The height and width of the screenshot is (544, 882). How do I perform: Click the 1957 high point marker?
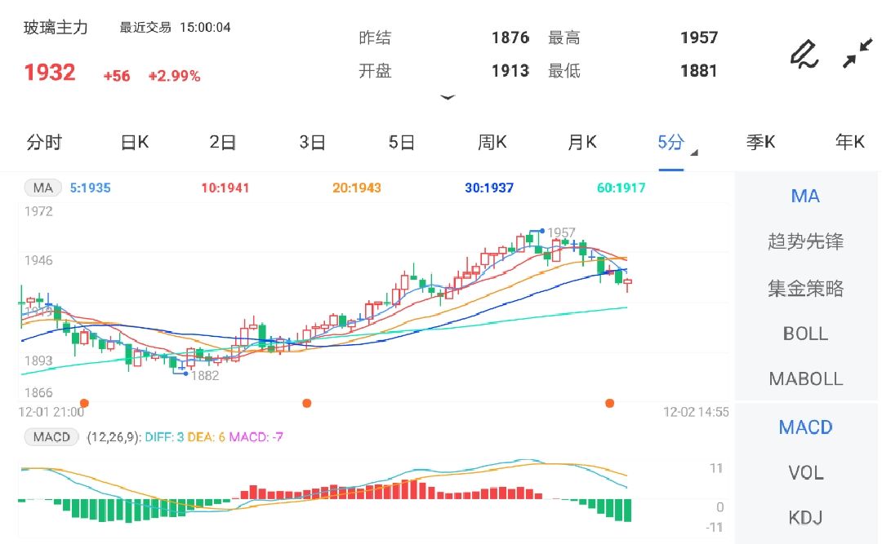click(x=541, y=232)
